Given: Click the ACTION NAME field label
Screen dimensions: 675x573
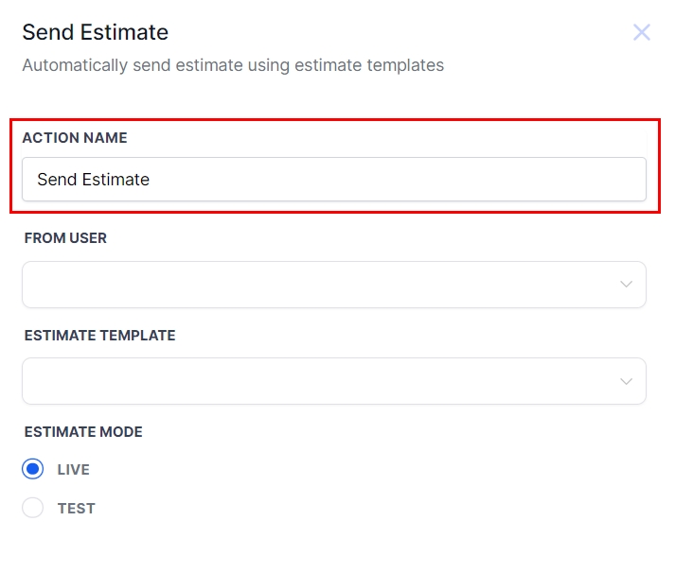Looking at the screenshot, I should (x=75, y=138).
